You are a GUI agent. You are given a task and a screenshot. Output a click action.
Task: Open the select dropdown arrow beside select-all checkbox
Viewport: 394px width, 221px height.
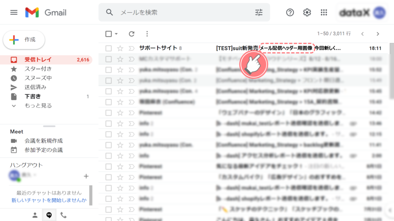point(116,34)
